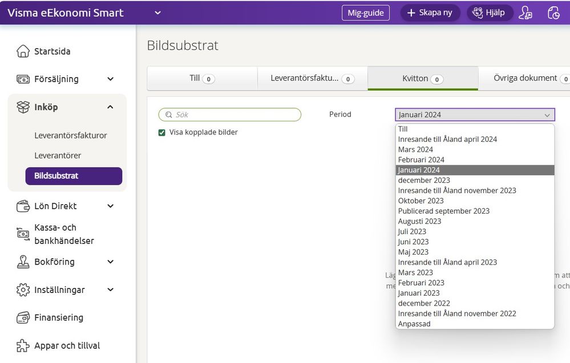Click the plus icon in Skapa ny
The width and height of the screenshot is (570, 363).
pos(411,13)
